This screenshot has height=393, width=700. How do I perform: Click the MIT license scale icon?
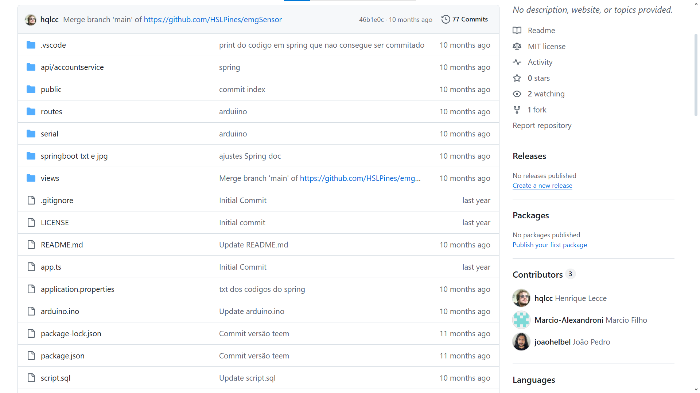pos(517,47)
